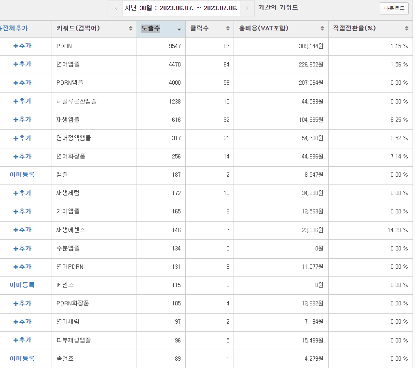Select keyword cell 수분앰플
Image resolution: width=415 pixels, height=368 pixels.
94,249
